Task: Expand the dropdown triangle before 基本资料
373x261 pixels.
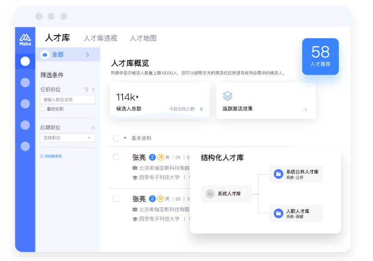Action: click(125, 138)
